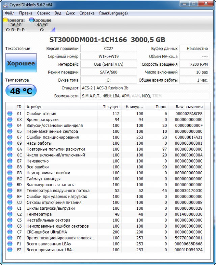
Task: Click the standard field ACS-2 | ACS-3 Revision 3b
Action: 145,88
